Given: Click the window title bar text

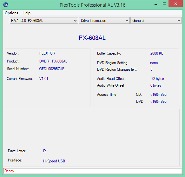Looking at the screenshot, I should click(92, 5).
